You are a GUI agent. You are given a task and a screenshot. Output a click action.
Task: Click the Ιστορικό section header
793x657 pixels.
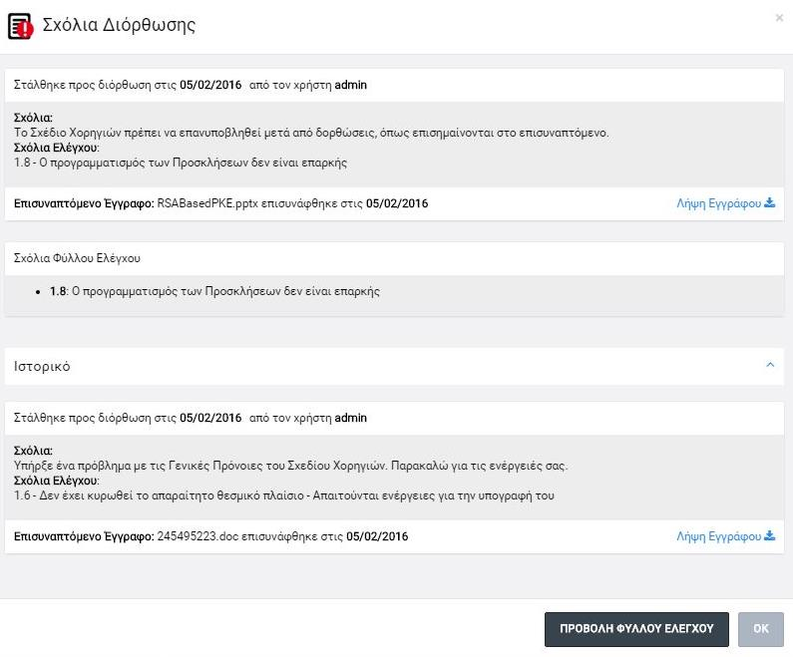point(394,367)
